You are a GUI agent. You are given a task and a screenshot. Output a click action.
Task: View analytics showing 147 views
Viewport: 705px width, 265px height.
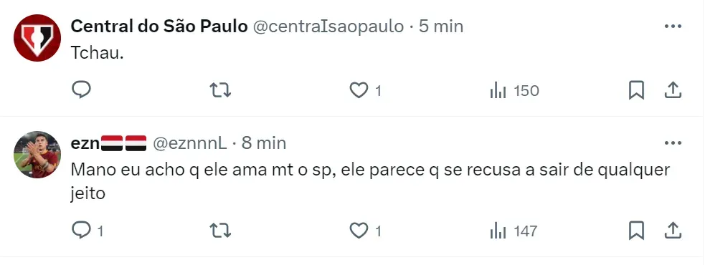pos(514,231)
